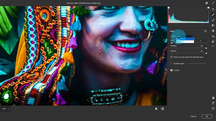Click the Size value field
The image size is (216, 121).
(203, 40)
